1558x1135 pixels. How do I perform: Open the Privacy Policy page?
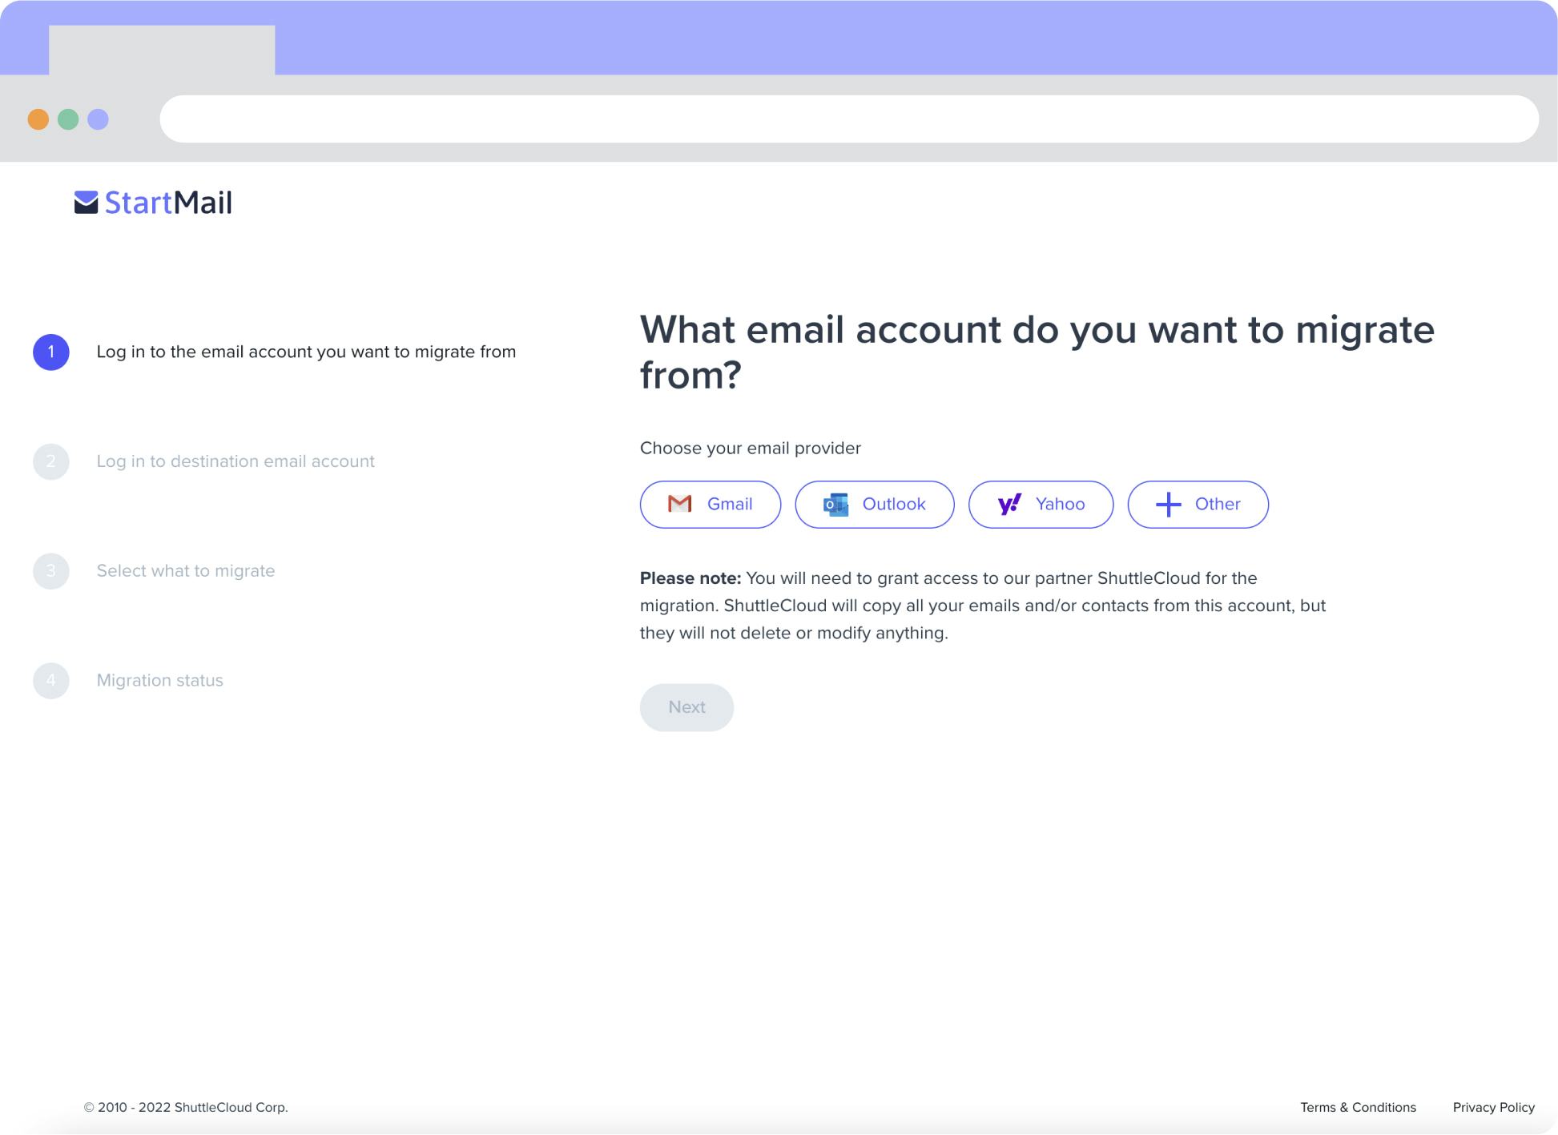coord(1493,1107)
